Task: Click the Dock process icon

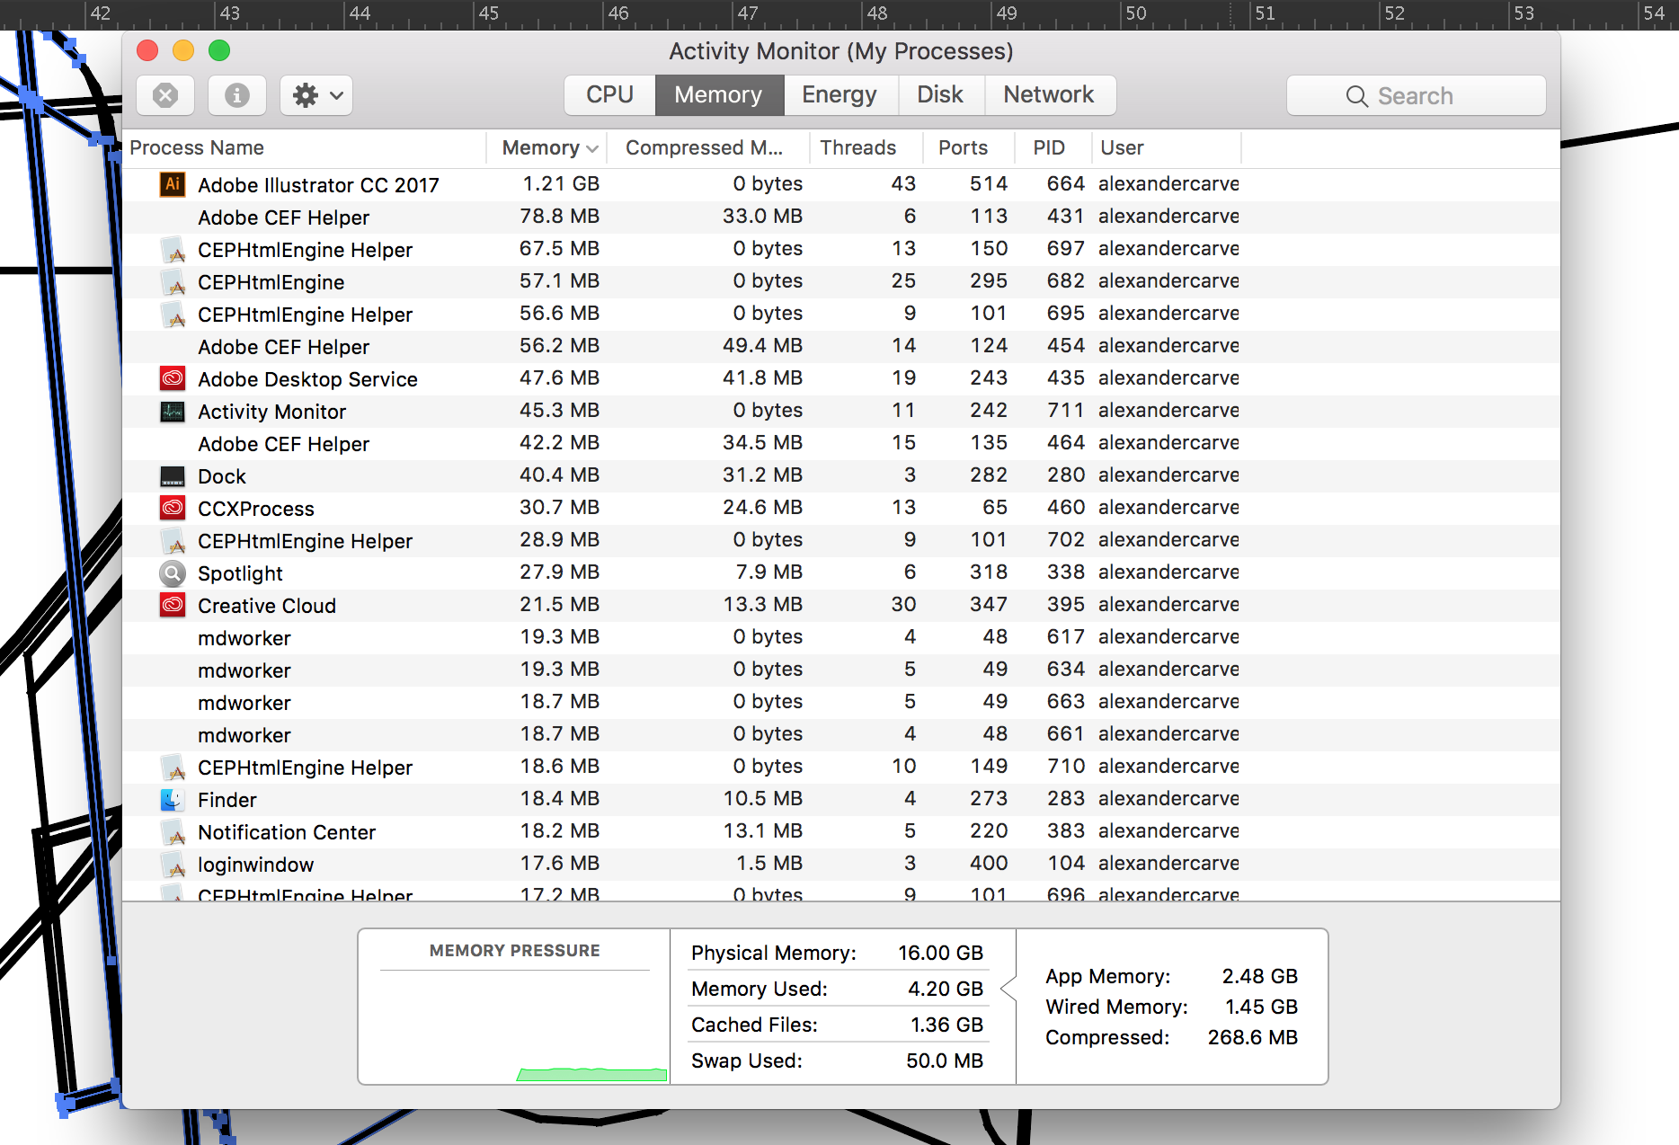Action: coord(173,475)
